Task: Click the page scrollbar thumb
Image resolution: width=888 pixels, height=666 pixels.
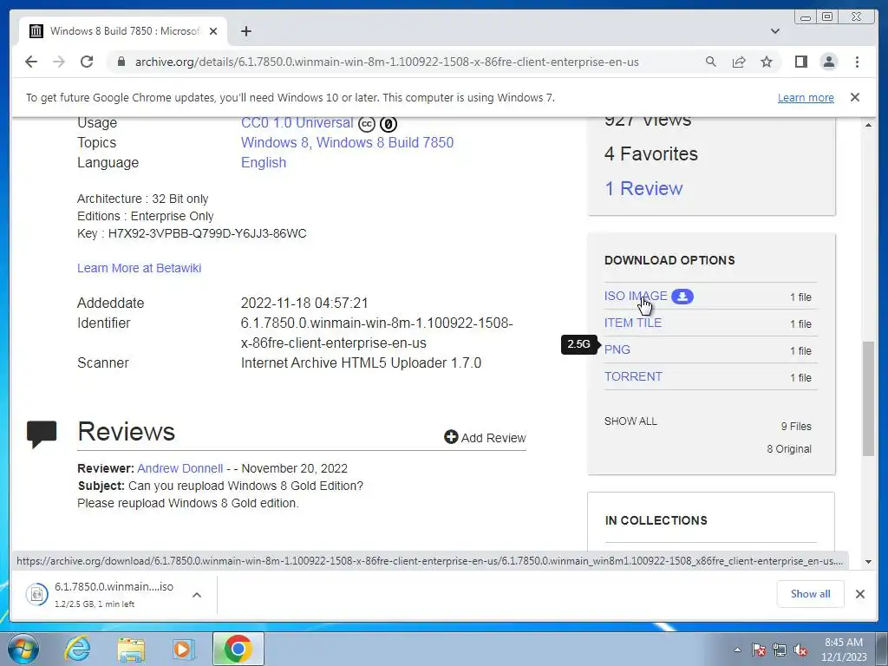Action: tap(868, 398)
